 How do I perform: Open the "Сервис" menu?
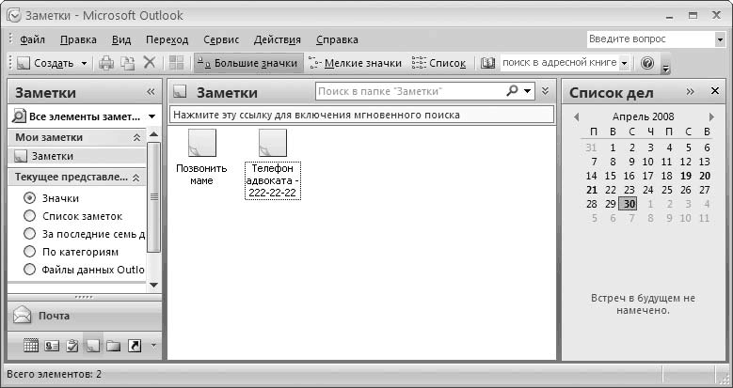point(220,39)
